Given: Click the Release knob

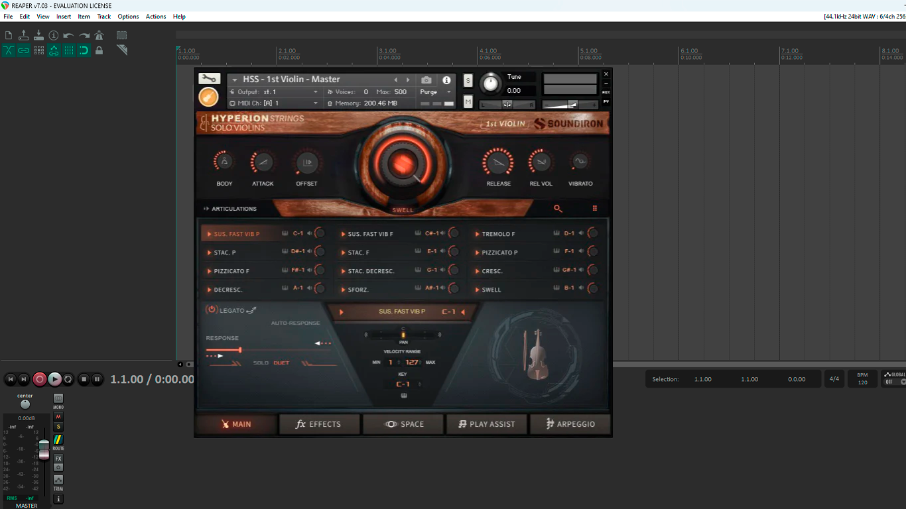Looking at the screenshot, I should tap(498, 162).
